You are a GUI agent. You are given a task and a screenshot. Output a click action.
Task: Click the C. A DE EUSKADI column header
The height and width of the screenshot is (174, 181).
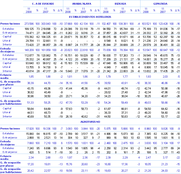pos(43,4)
